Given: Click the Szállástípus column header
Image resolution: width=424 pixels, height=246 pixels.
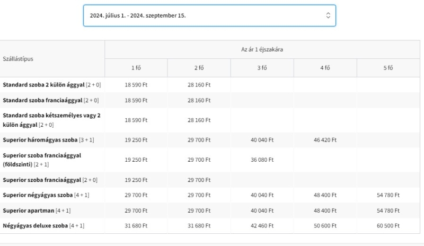Looking at the screenshot, I should coord(18,58).
